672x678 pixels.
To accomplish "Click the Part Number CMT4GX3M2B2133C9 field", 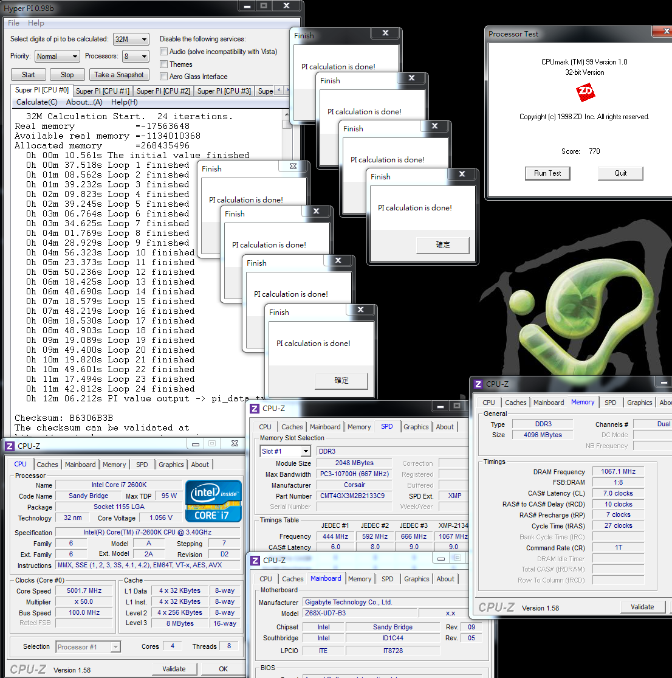I will pyautogui.click(x=354, y=496).
